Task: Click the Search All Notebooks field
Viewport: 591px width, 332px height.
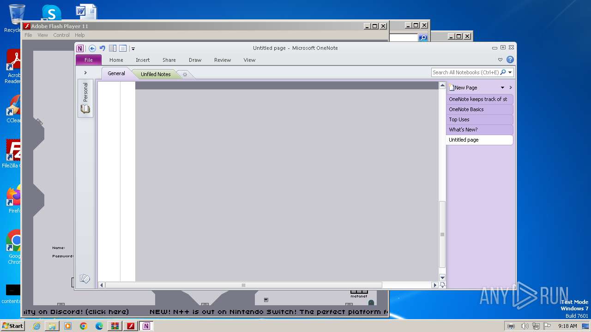Action: pyautogui.click(x=465, y=72)
